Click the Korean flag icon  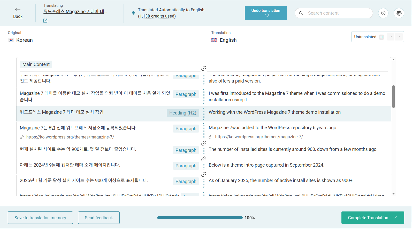(11, 40)
